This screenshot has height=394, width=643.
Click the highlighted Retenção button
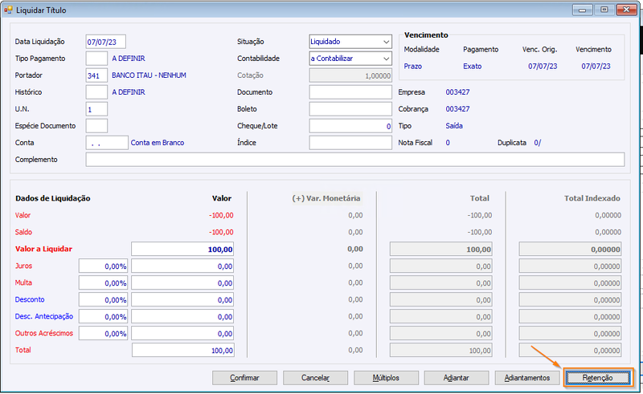[597, 378]
